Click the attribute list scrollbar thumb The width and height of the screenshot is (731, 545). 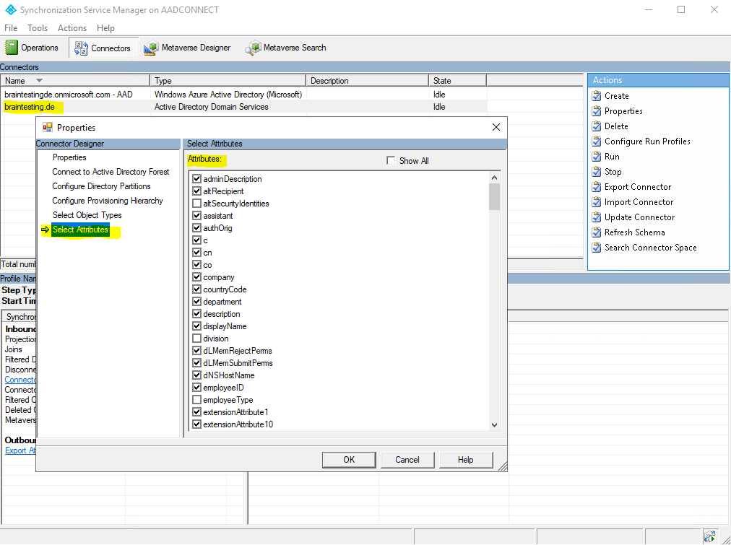[495, 196]
